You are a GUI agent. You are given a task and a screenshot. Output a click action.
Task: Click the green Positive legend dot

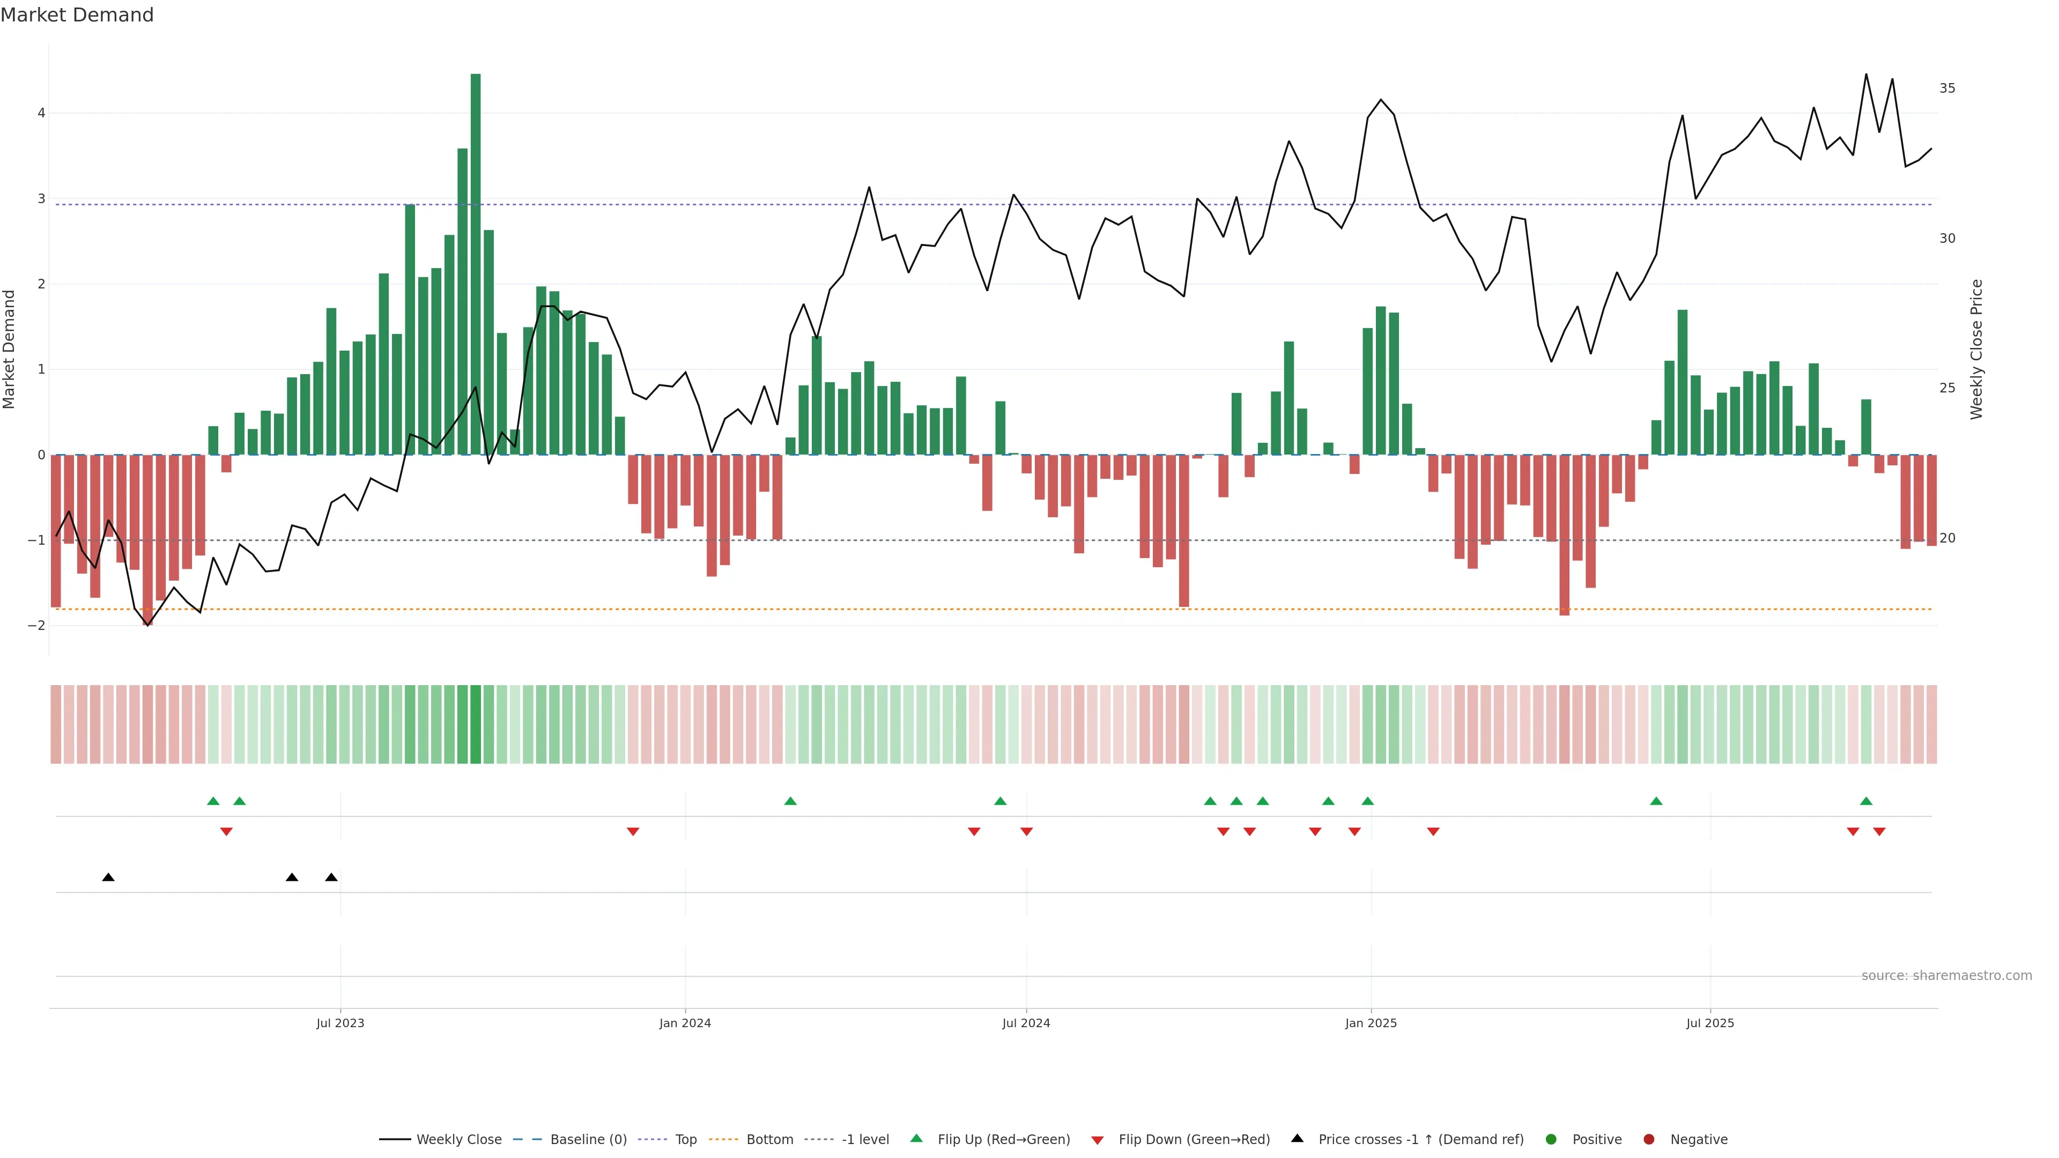coord(1551,1139)
